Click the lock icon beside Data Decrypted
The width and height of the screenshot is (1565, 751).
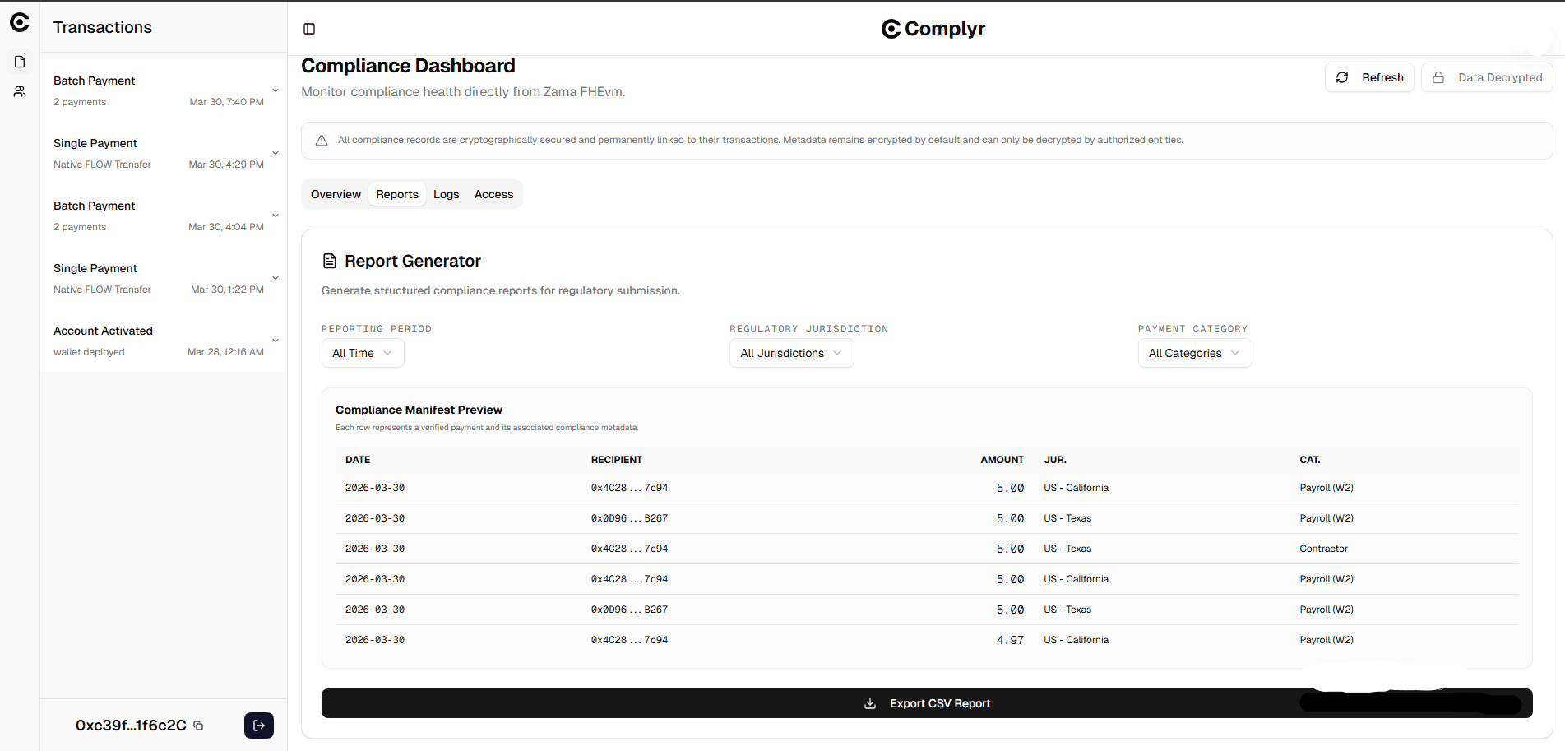point(1438,76)
